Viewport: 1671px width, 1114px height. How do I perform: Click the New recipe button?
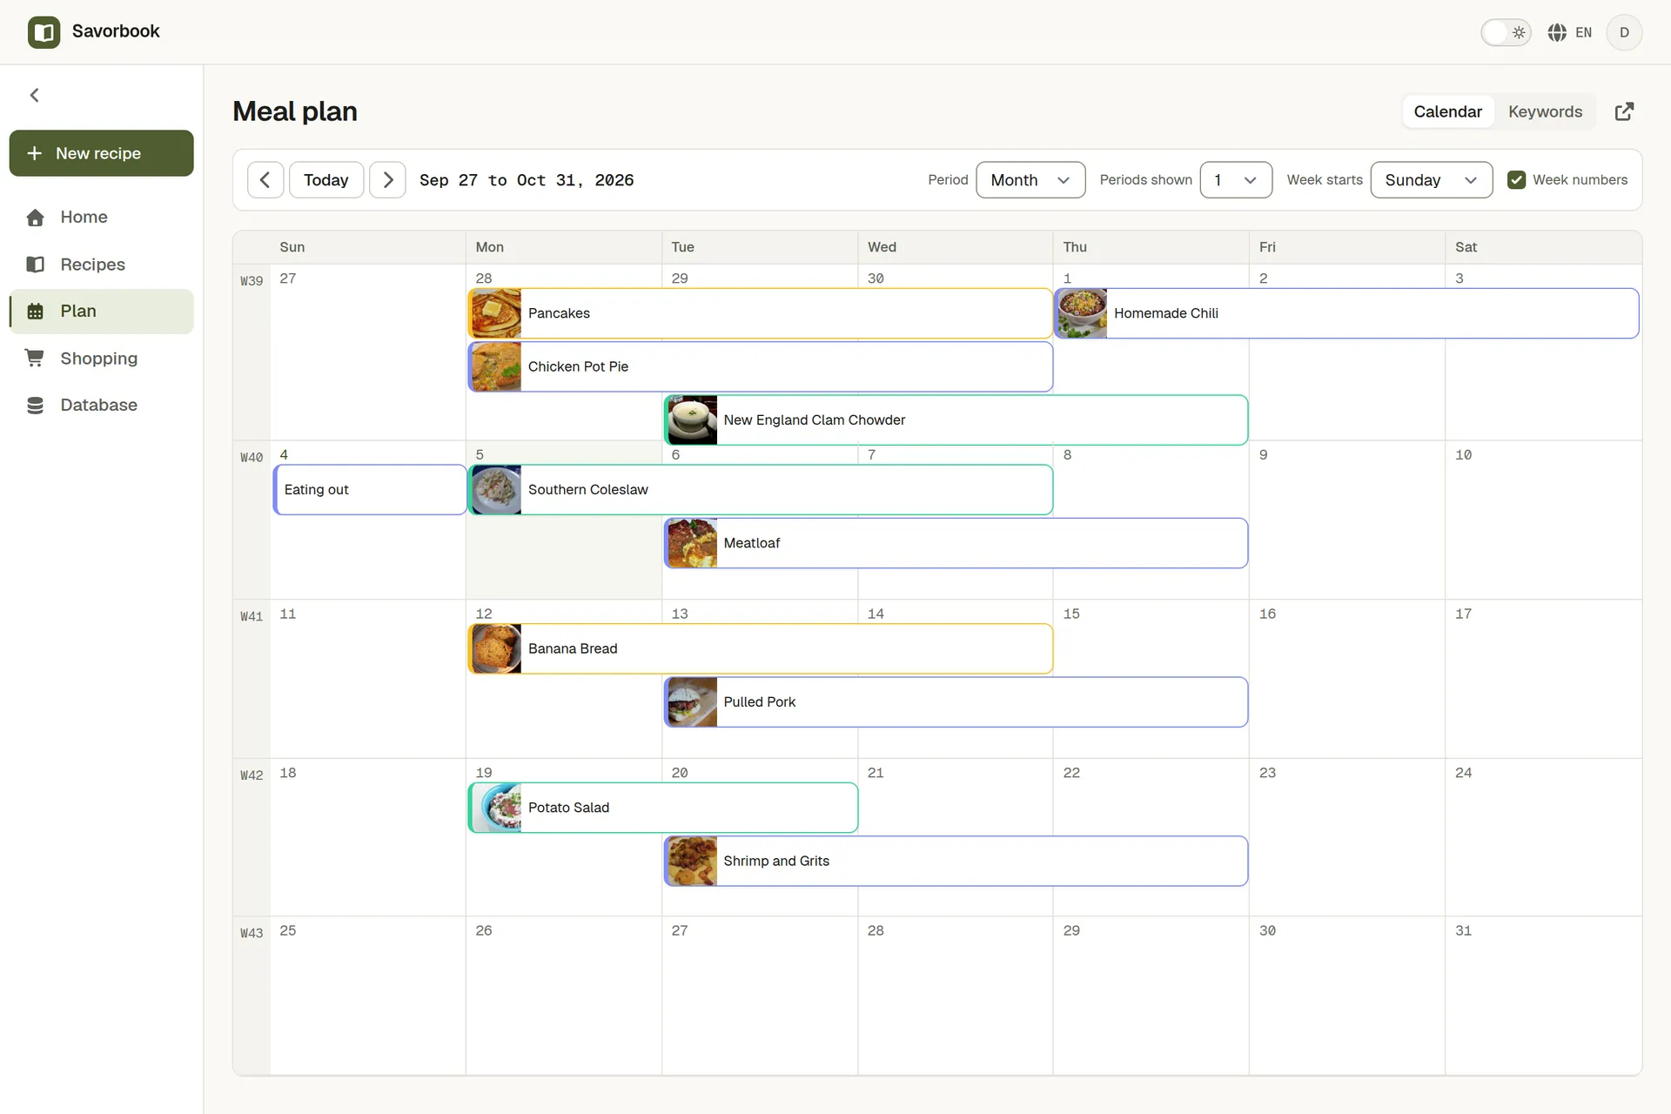[x=102, y=153]
